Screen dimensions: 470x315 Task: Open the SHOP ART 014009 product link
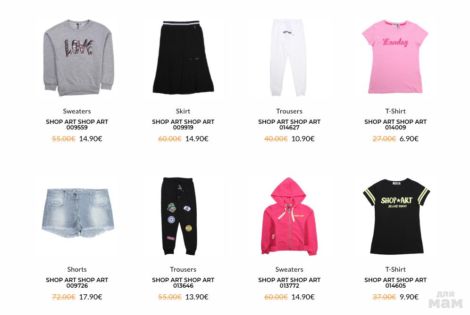coord(395,124)
